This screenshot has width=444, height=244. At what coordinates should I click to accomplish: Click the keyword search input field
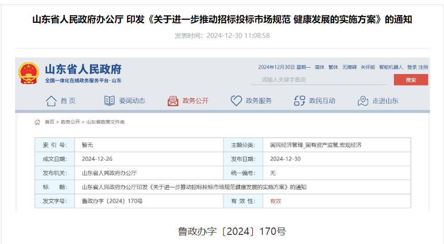[x=317, y=80]
